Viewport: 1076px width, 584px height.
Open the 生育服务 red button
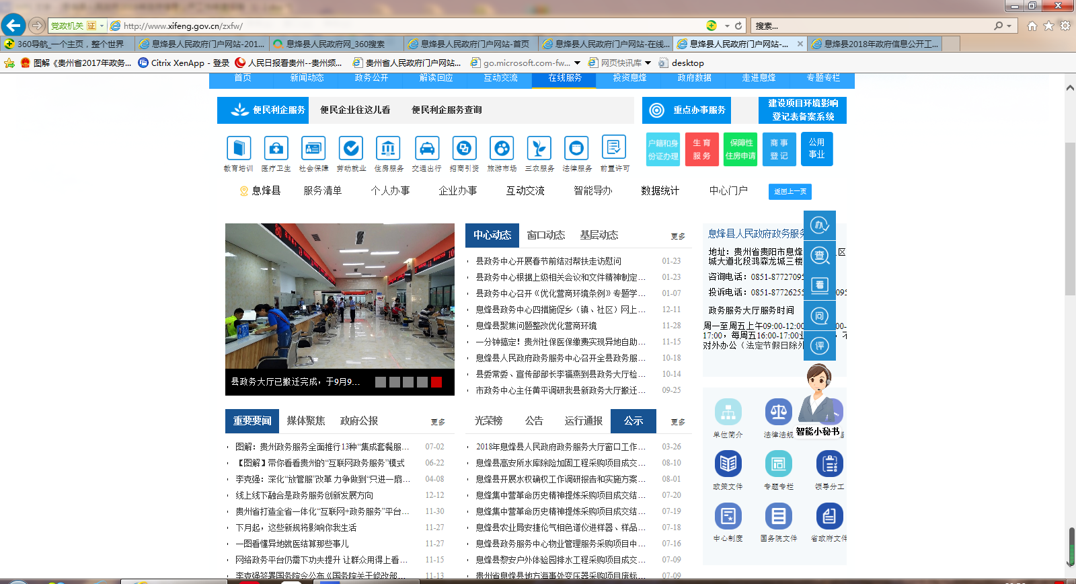701,149
